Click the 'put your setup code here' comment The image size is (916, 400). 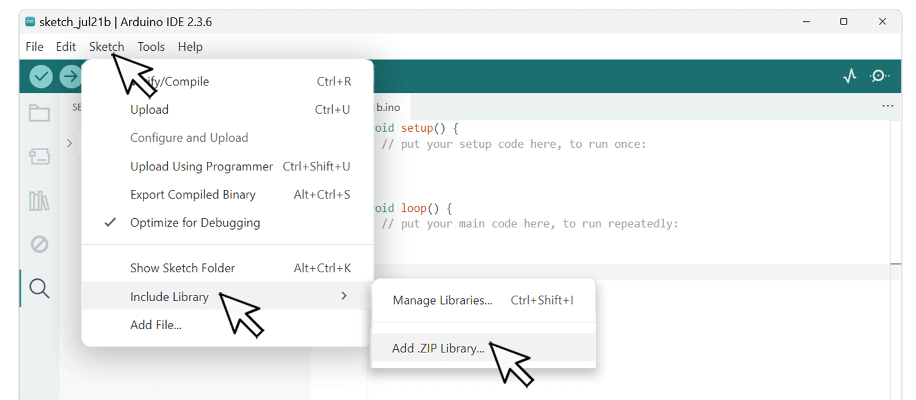[x=514, y=144]
